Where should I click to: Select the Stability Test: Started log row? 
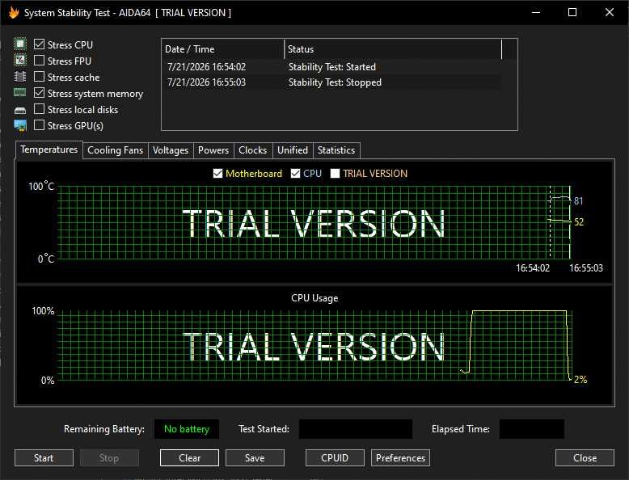pyautogui.click(x=332, y=67)
